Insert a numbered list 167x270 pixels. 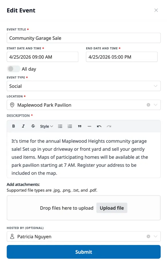[x=70, y=126]
